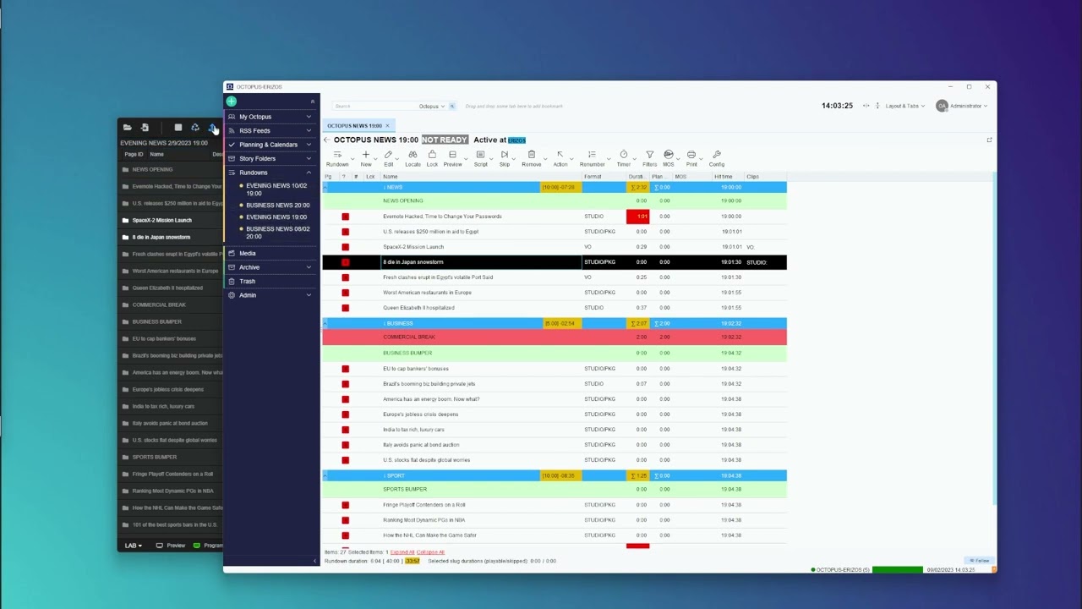Open the Rundown toolbar tool
1082x609 pixels.
coord(336,158)
